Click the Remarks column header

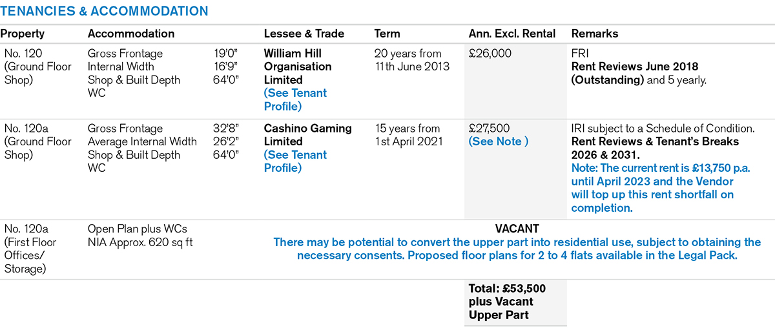click(x=595, y=34)
